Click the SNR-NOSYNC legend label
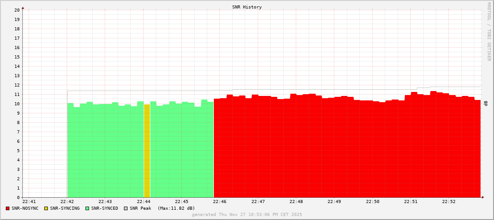 coord(25,208)
